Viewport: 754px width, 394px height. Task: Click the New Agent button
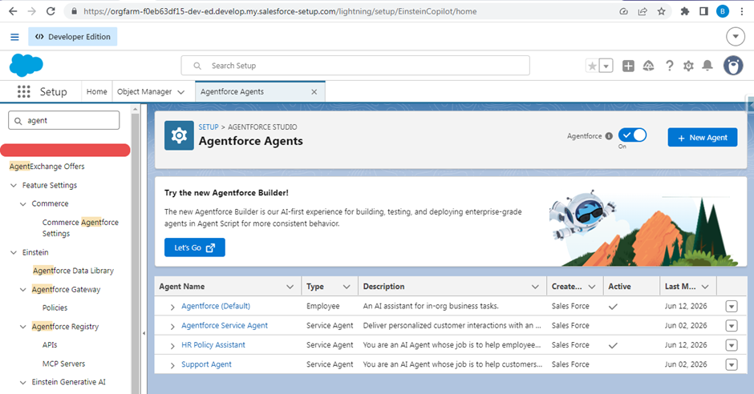point(702,137)
